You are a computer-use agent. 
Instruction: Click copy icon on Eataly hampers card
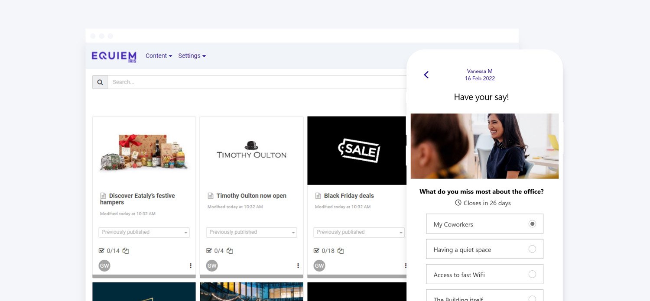point(126,251)
